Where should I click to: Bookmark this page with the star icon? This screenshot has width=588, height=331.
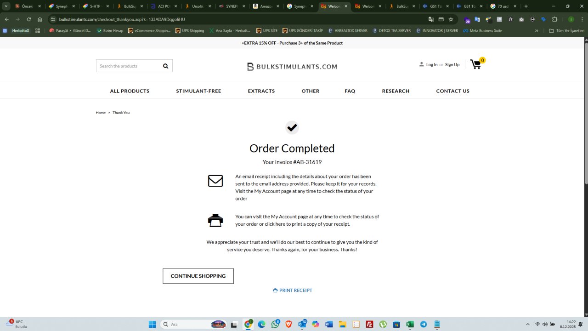[x=451, y=19]
